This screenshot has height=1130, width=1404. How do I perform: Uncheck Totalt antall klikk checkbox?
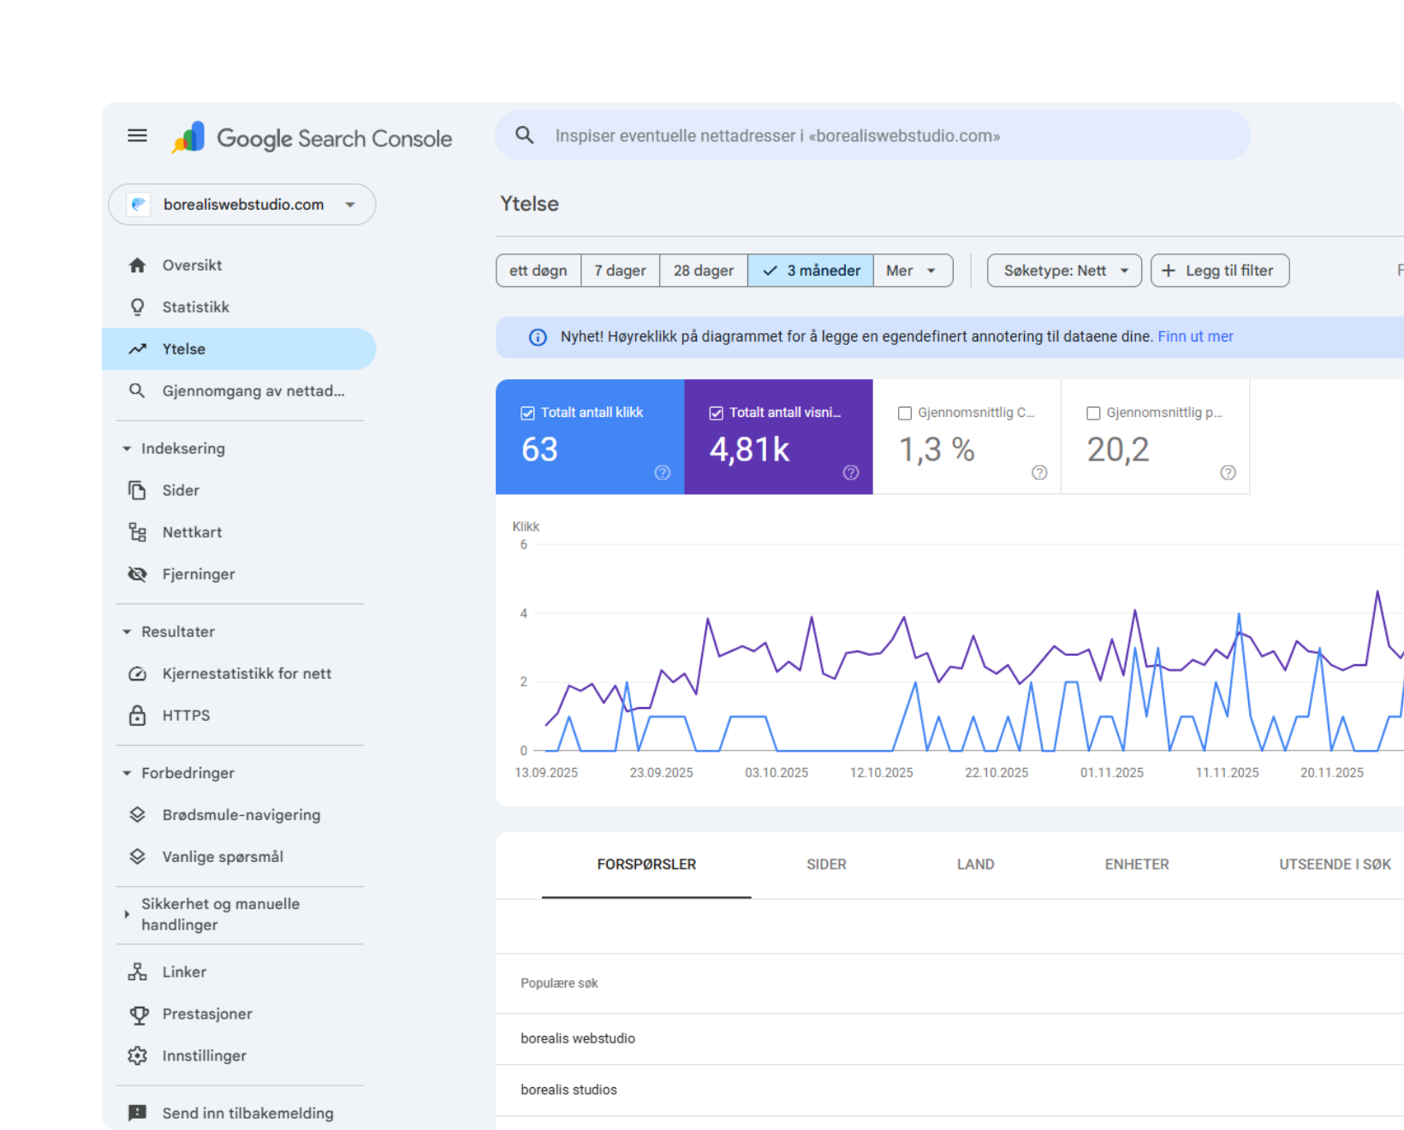528,413
